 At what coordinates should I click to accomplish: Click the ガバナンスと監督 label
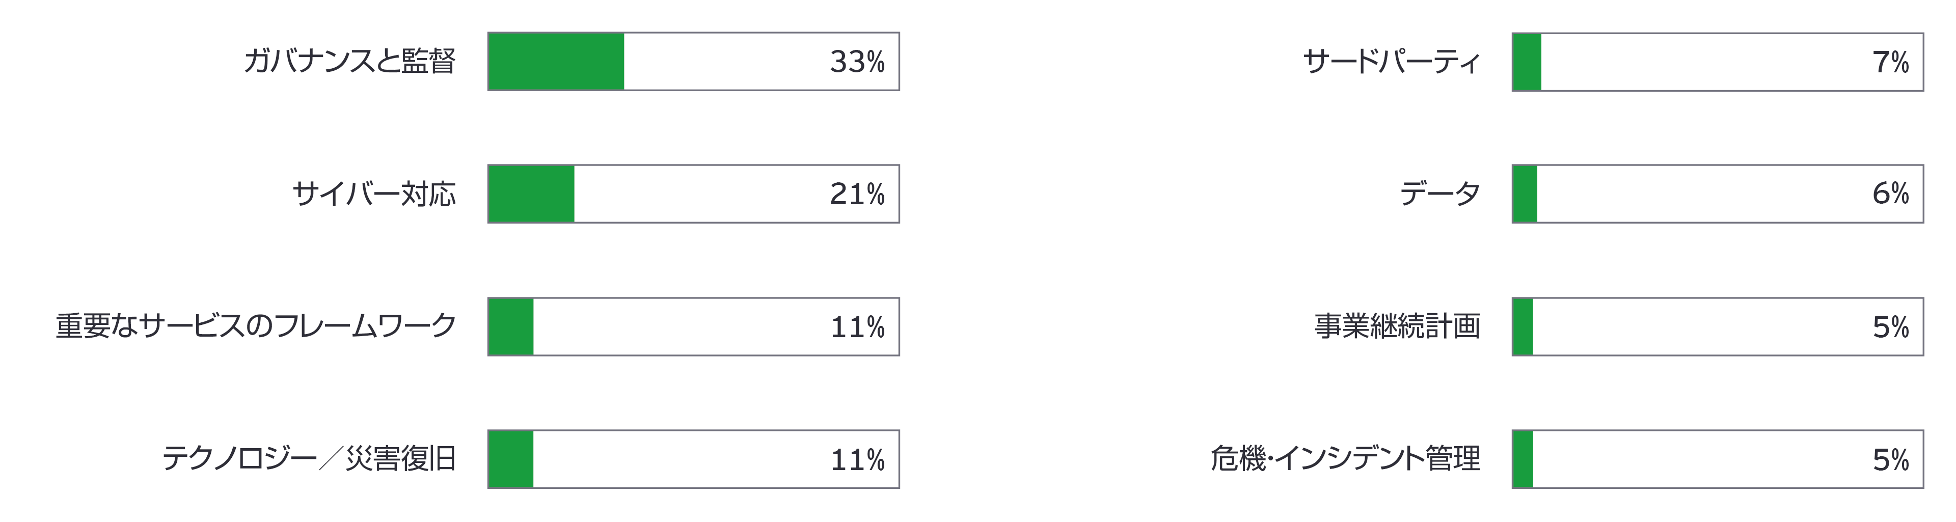pyautogui.click(x=349, y=62)
